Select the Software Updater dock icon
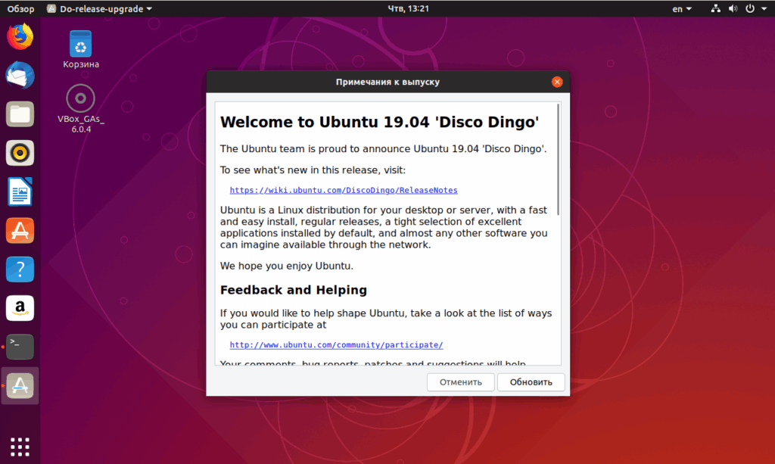The width and height of the screenshot is (775, 464). coord(20,385)
